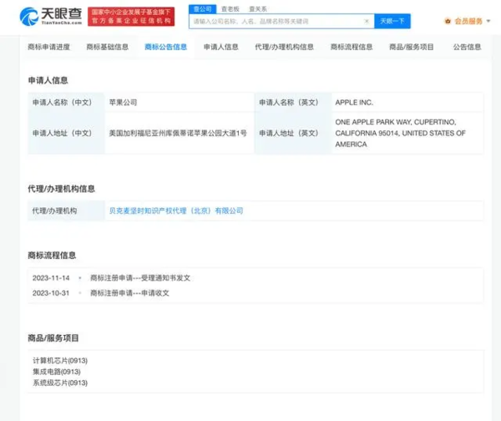Viewport: 501px width, 421px height.
Task: Click the 代理/办理机构 label cell
Action: tap(66, 210)
